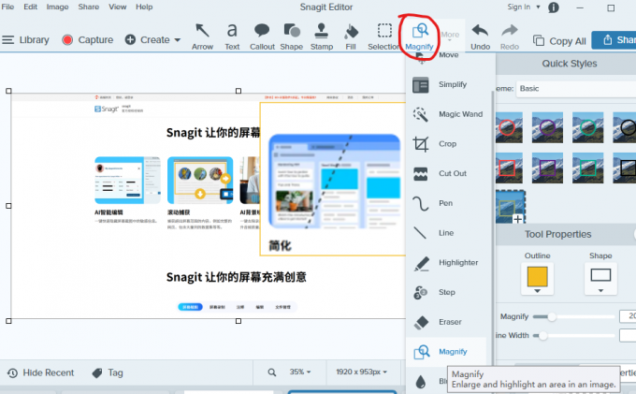The height and width of the screenshot is (394, 636).
Task: Open the Theme dropdown showing Basic
Action: click(x=576, y=89)
